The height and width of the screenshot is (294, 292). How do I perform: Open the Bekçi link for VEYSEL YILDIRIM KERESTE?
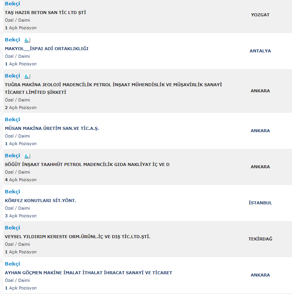(13, 228)
